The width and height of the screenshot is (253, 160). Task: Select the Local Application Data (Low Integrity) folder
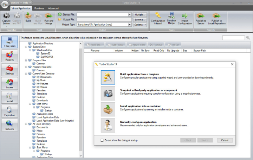53,121
